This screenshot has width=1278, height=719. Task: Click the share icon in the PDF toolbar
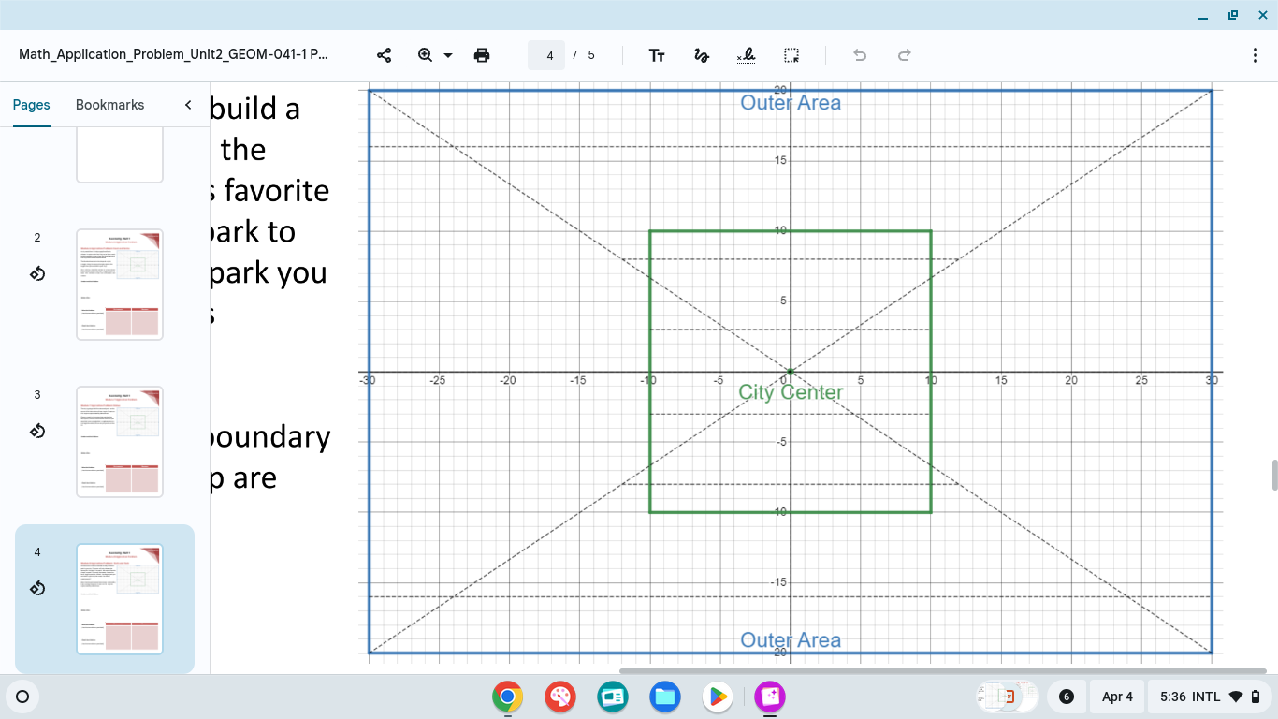pos(384,55)
